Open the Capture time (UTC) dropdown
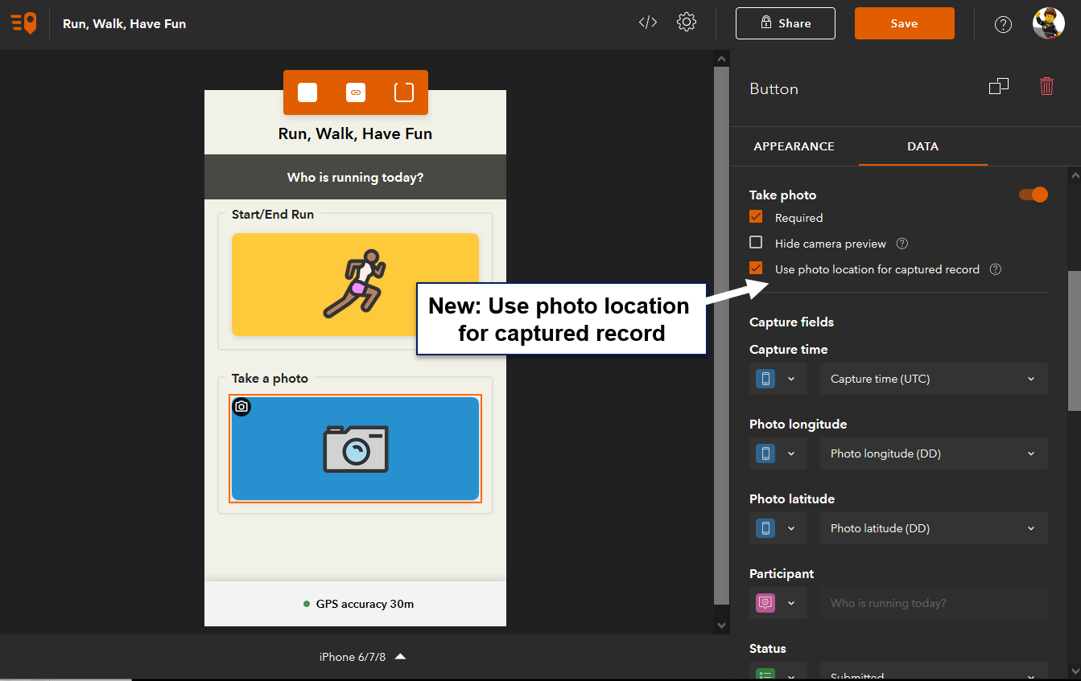This screenshot has height=681, width=1081. coord(933,379)
